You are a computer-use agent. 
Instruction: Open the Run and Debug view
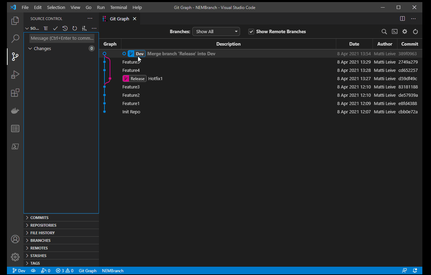(x=15, y=75)
